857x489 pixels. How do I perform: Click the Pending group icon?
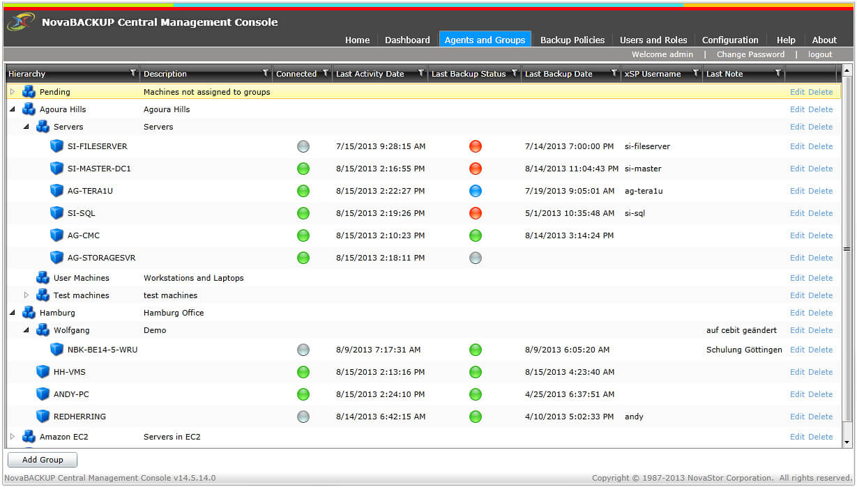(x=29, y=91)
